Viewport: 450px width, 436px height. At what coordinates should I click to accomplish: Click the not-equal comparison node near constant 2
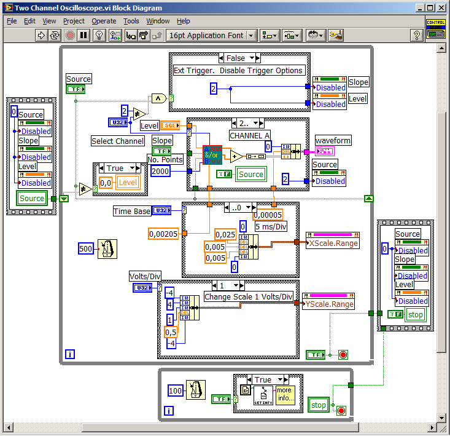pos(140,114)
